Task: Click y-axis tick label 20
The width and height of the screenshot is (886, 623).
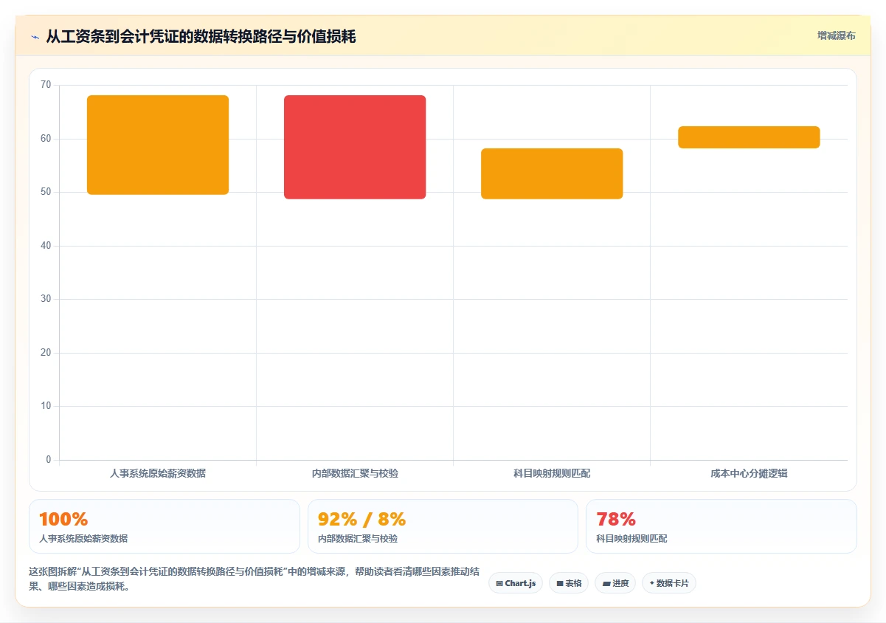Action: (x=46, y=353)
